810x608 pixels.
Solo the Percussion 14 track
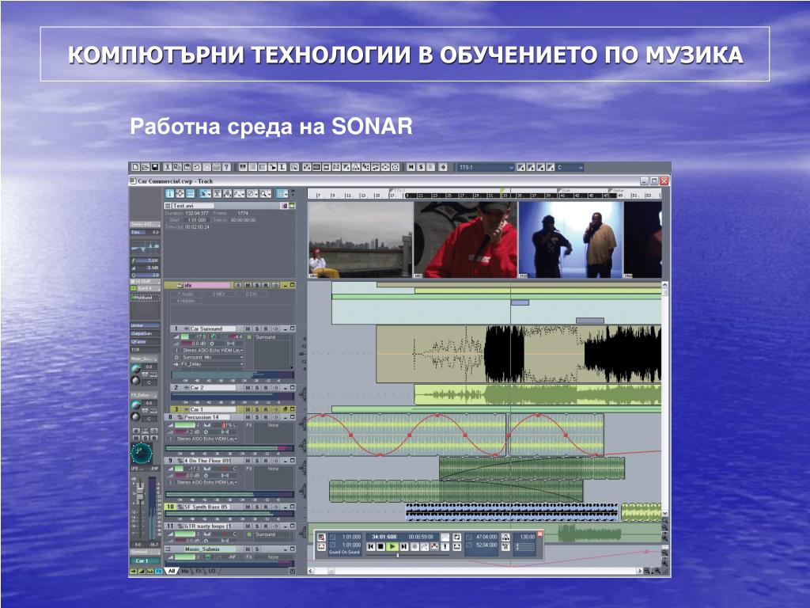tap(257, 417)
